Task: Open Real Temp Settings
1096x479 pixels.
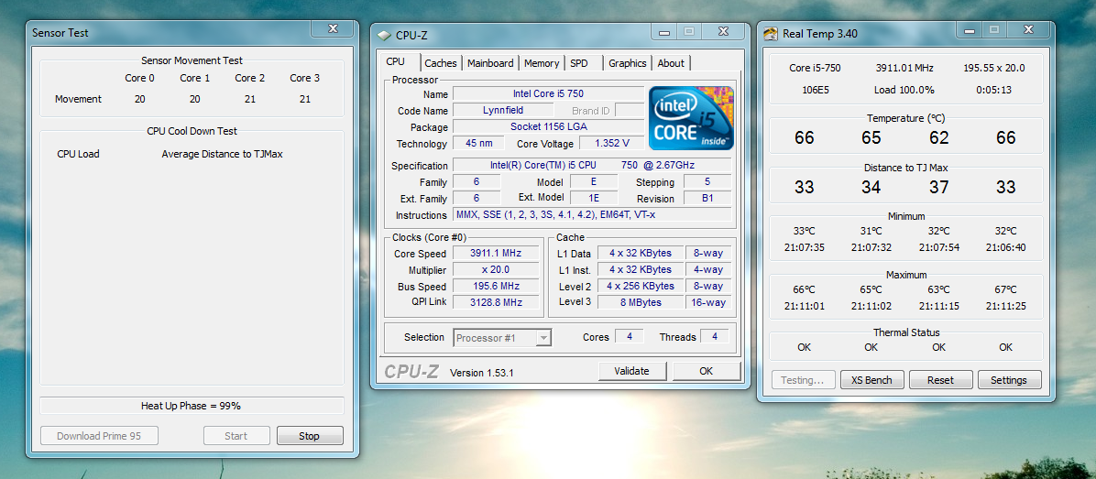Action: 1009,380
